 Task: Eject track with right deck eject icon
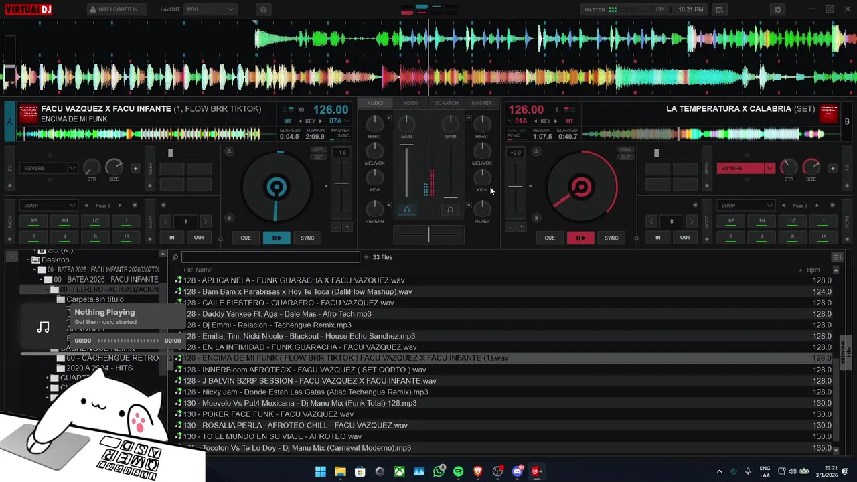click(x=536, y=151)
